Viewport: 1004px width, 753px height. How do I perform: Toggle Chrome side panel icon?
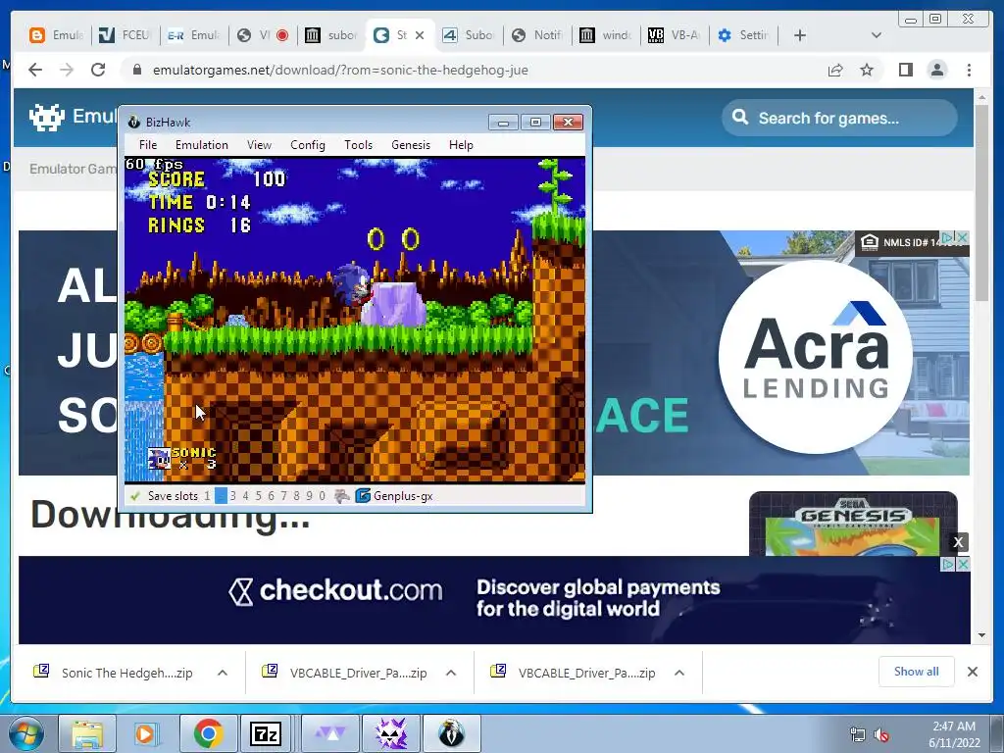tap(905, 70)
